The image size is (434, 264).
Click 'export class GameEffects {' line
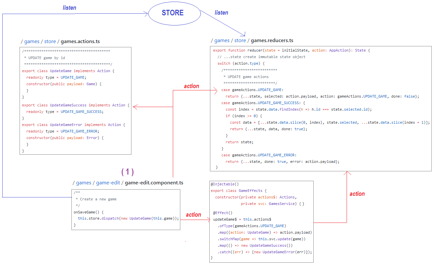pos(239,191)
